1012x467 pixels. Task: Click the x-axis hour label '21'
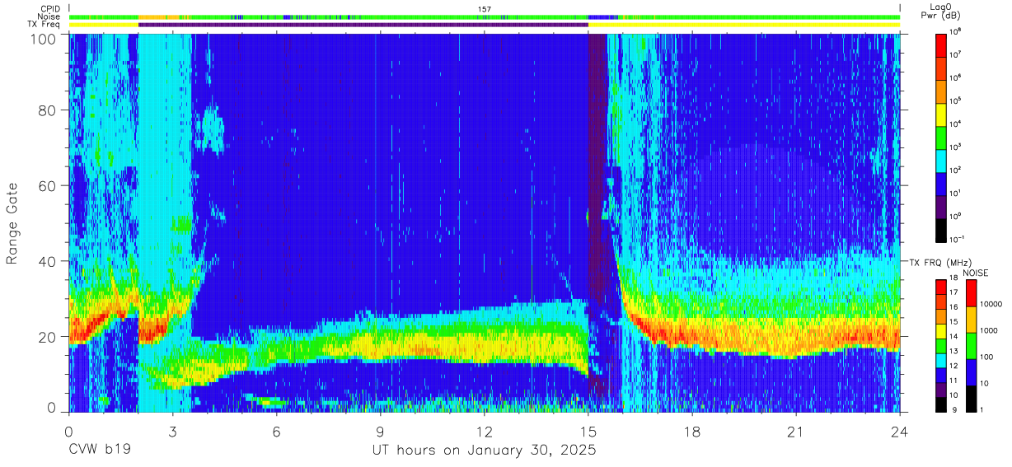click(x=796, y=432)
